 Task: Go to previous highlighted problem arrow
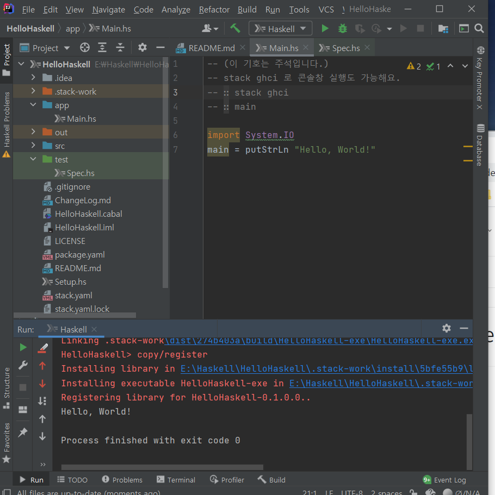tap(450, 66)
